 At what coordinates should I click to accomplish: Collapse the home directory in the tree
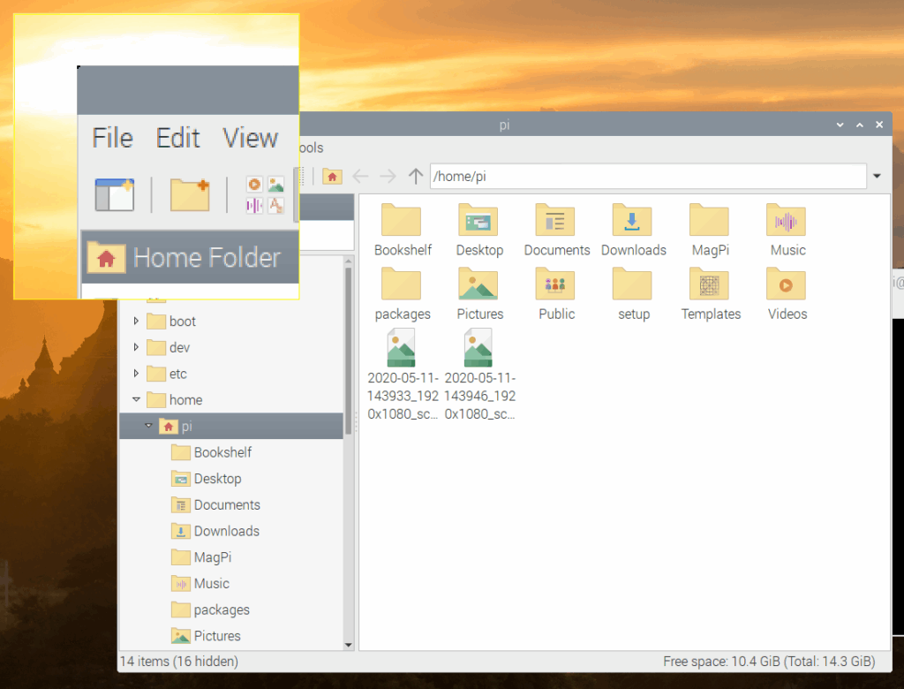pos(136,399)
